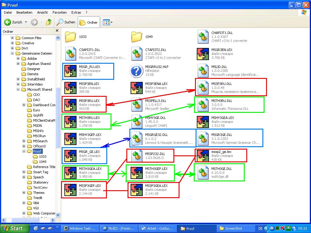Viewport: 311px width, 233px height.
Task: Select the mssp2_ge.lex puzzle icon
Action: pyautogui.click(x=203, y=156)
